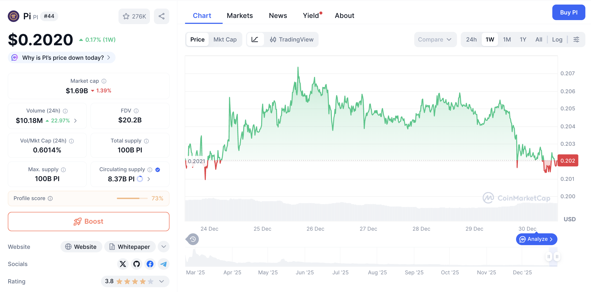Open the News tab
The image size is (591, 292).
point(278,16)
